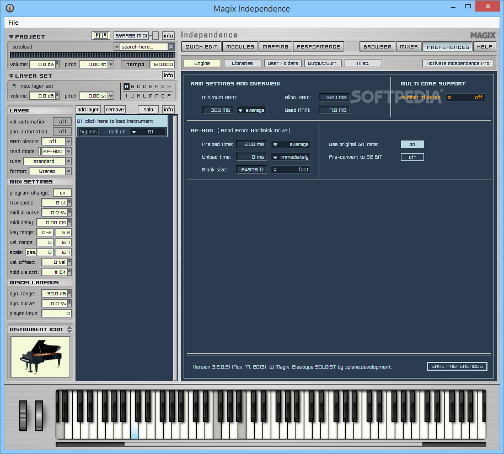Select the Libraries preferences tab
Screen dimensions: 504x454
point(243,63)
